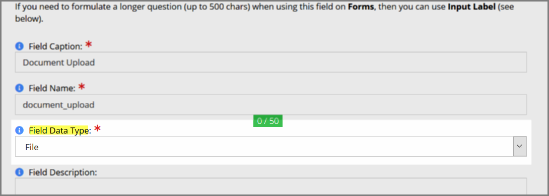Click the info icon beside Field Caption

[x=19, y=46]
